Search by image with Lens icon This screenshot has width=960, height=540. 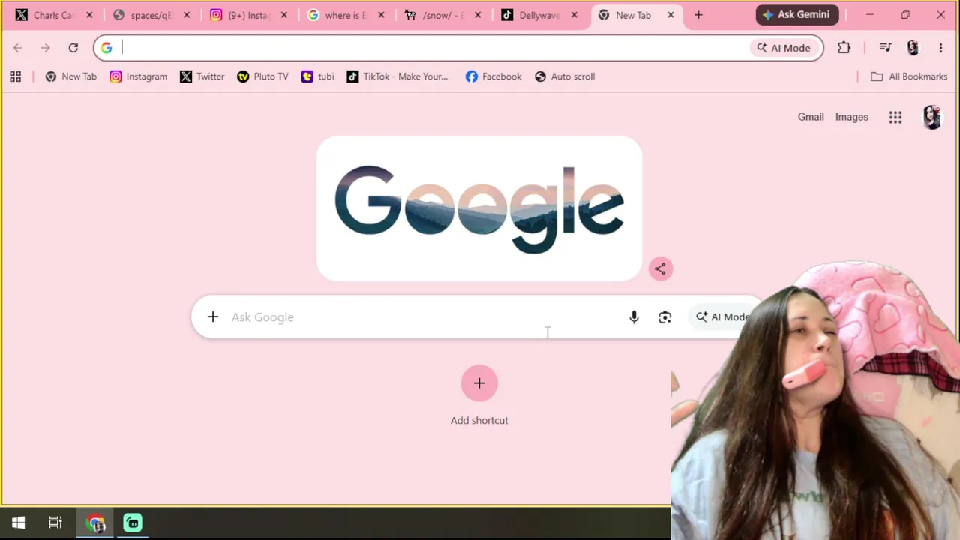coord(664,317)
